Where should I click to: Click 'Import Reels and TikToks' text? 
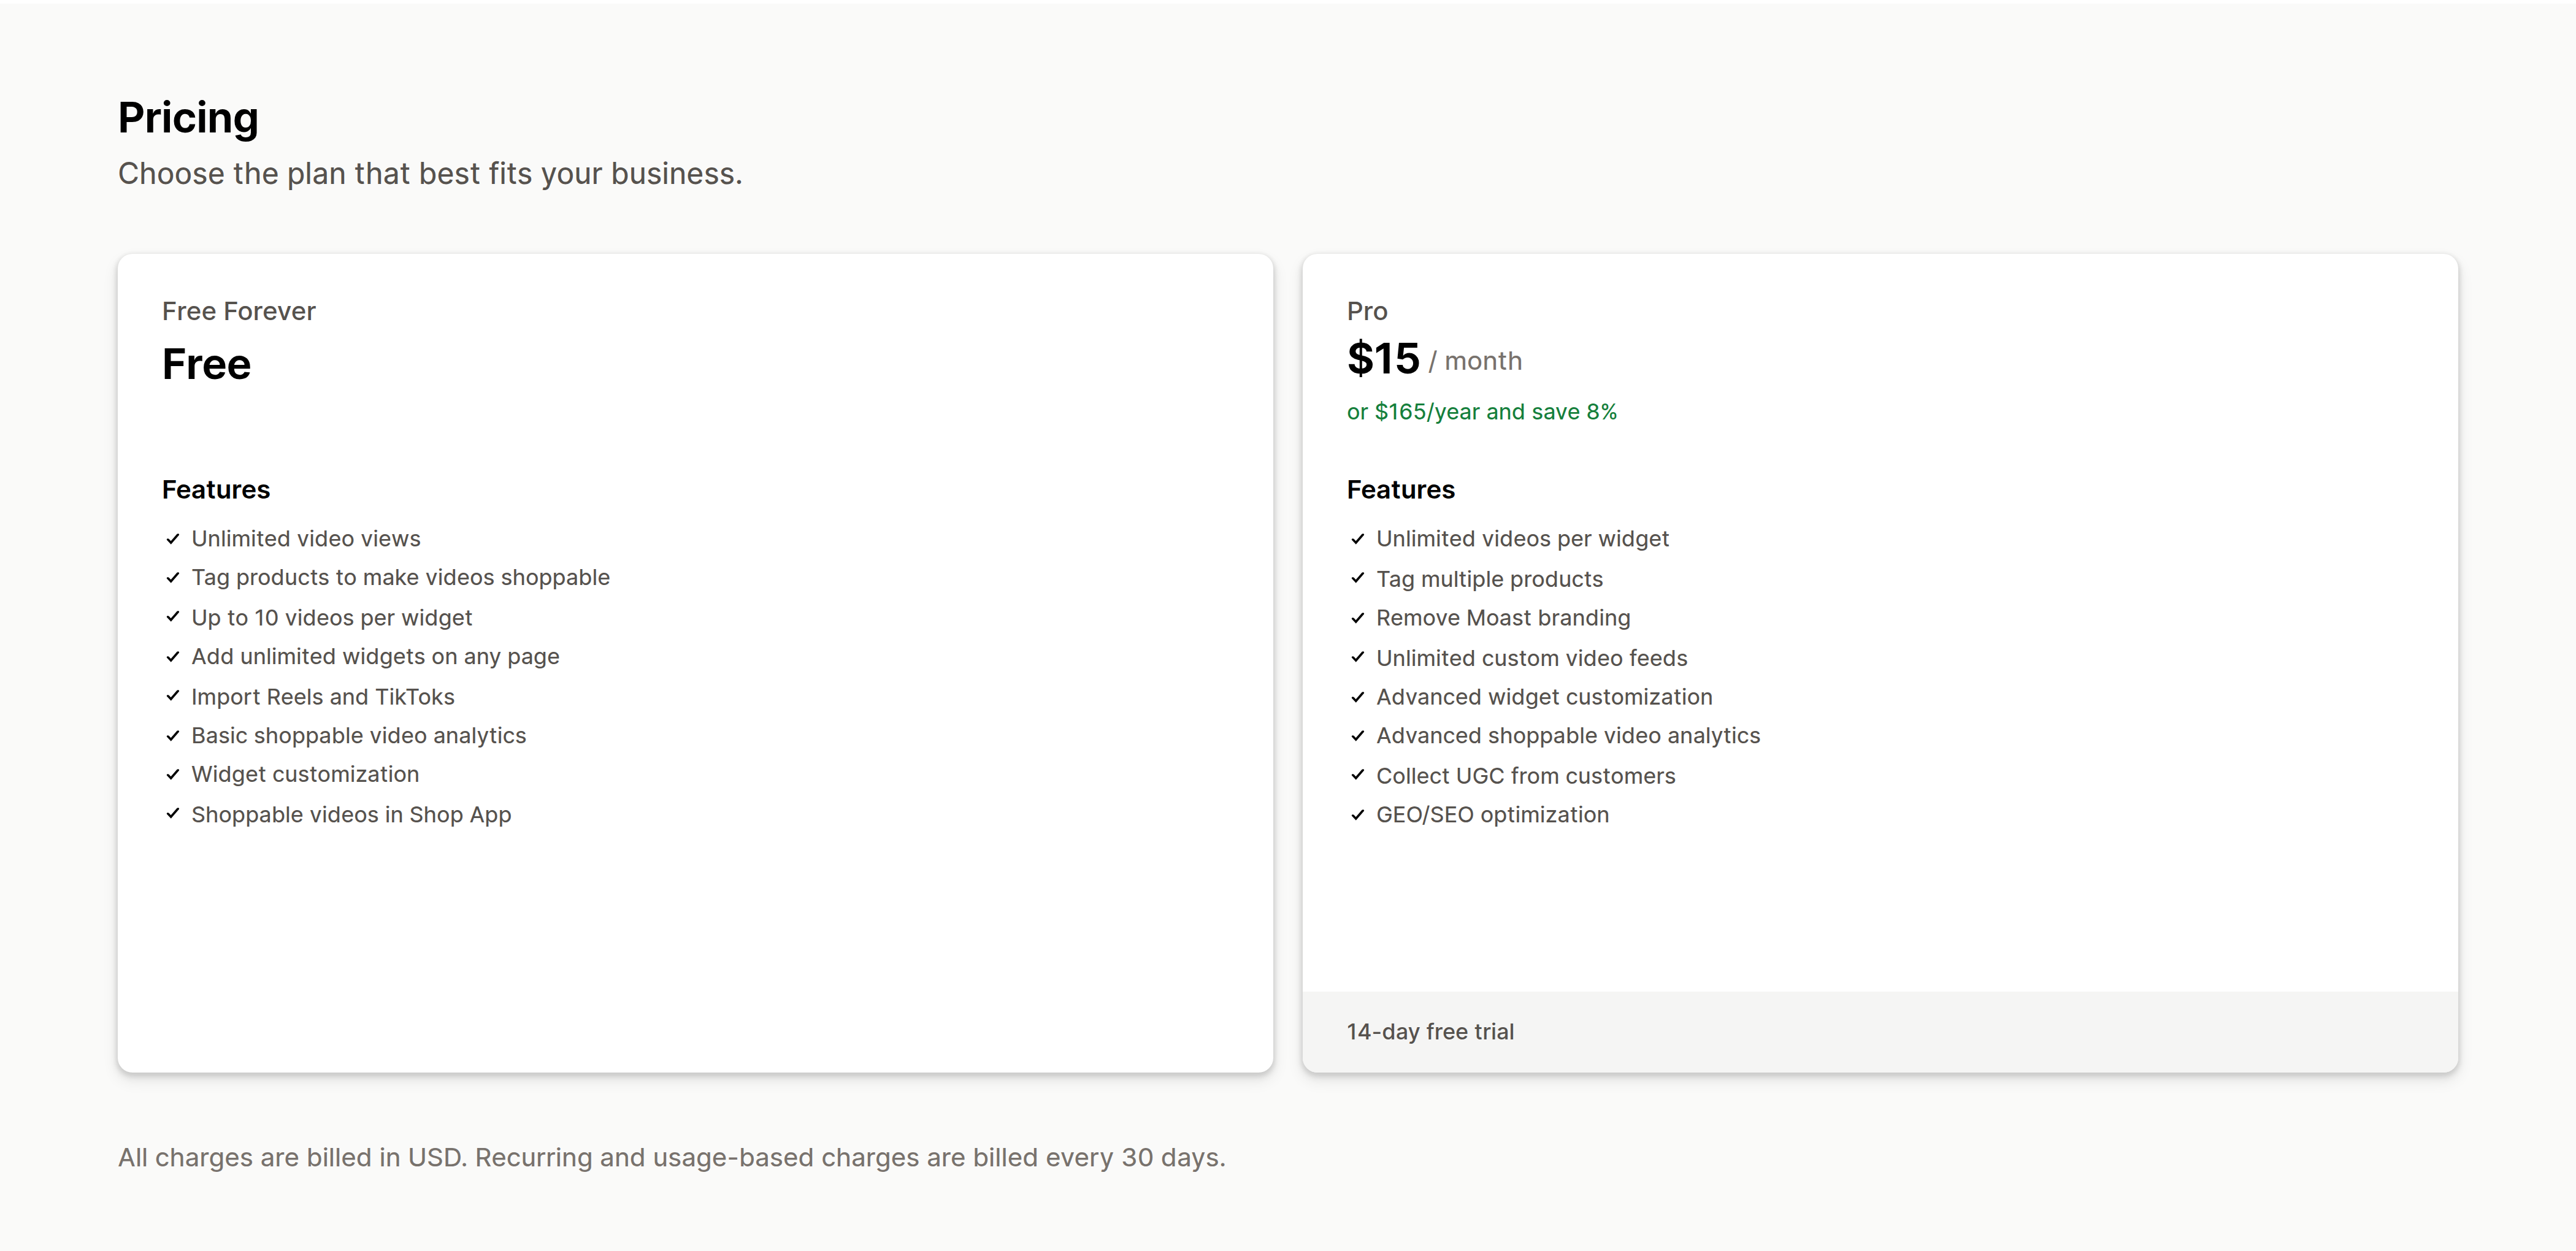(323, 697)
